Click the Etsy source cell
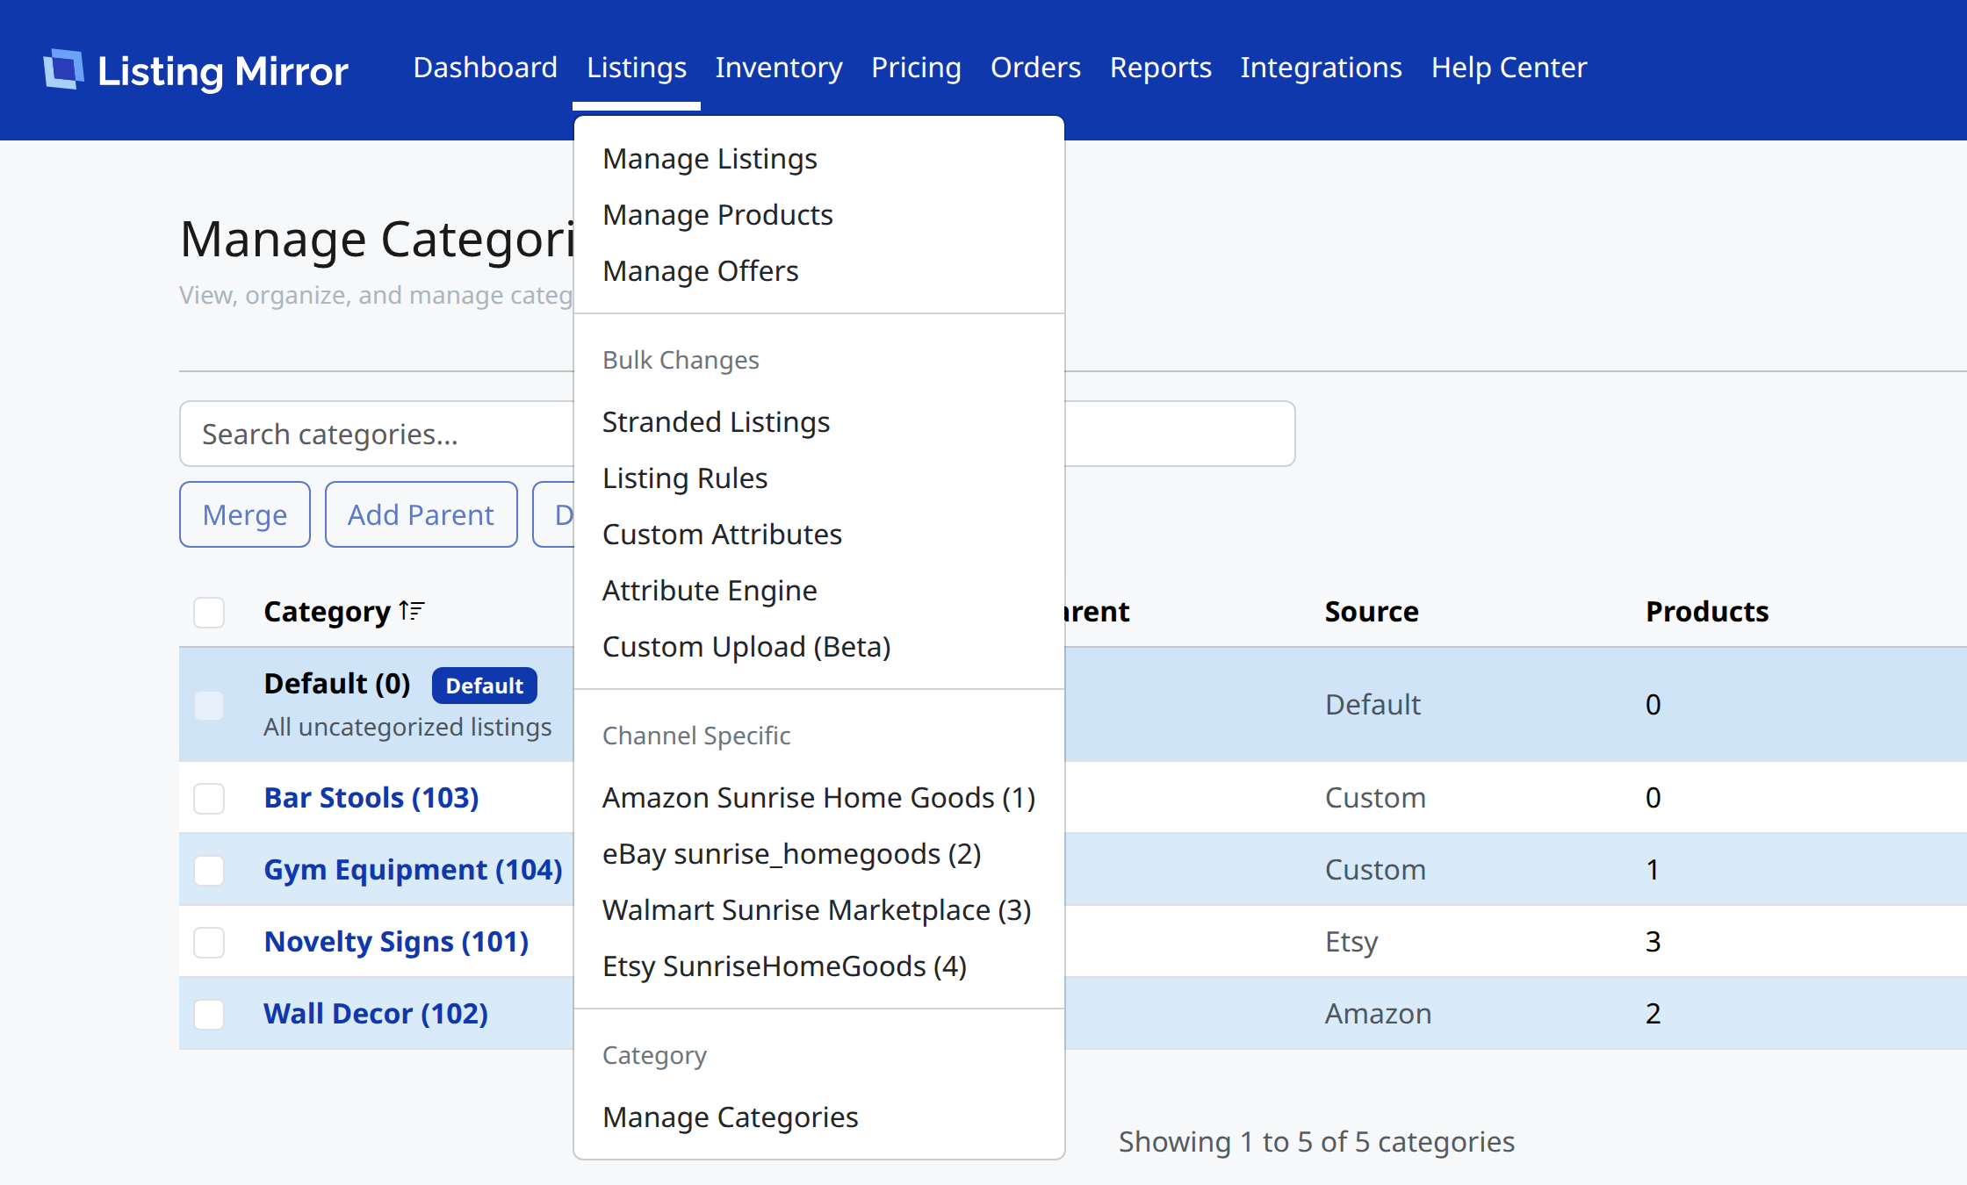This screenshot has height=1185, width=1967. 1351,942
